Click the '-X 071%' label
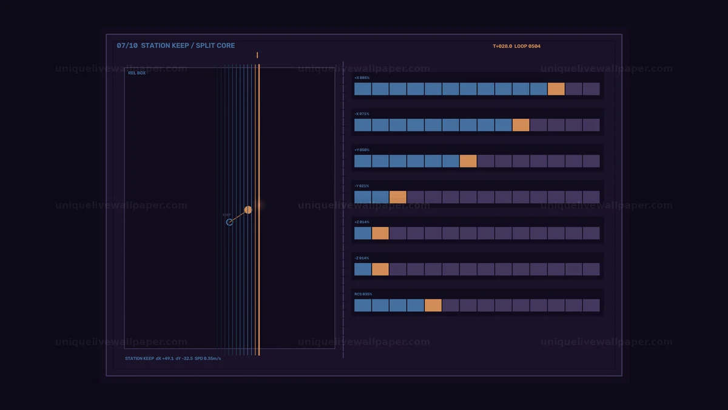The width and height of the screenshot is (728, 410). 362,113
